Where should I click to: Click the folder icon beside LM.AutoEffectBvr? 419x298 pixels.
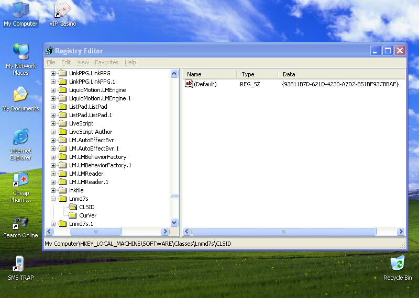click(x=62, y=140)
